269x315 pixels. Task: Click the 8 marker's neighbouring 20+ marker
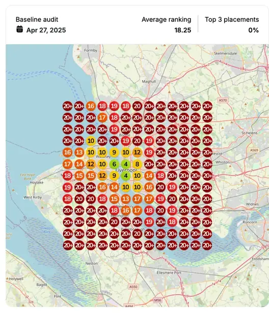pos(149,164)
